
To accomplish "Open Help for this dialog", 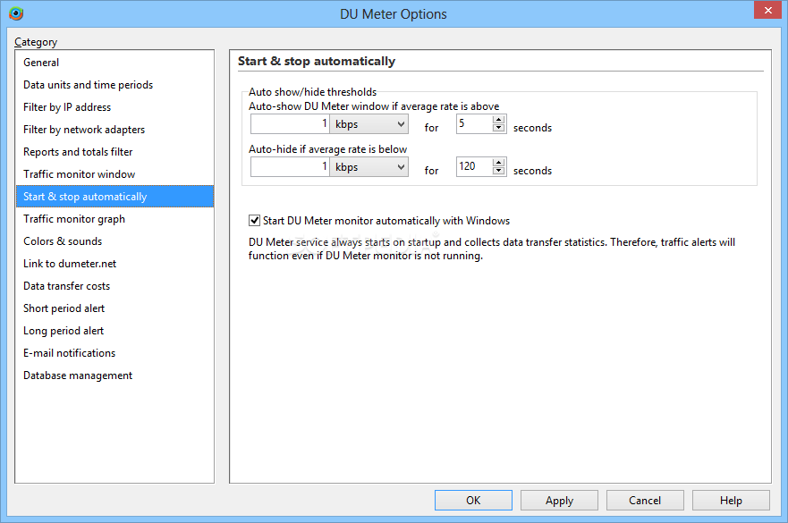I will pos(731,501).
